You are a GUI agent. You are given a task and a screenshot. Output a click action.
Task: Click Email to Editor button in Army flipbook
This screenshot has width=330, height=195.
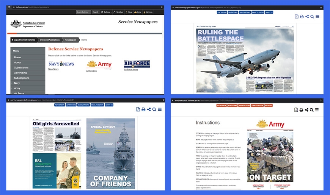[258, 105]
